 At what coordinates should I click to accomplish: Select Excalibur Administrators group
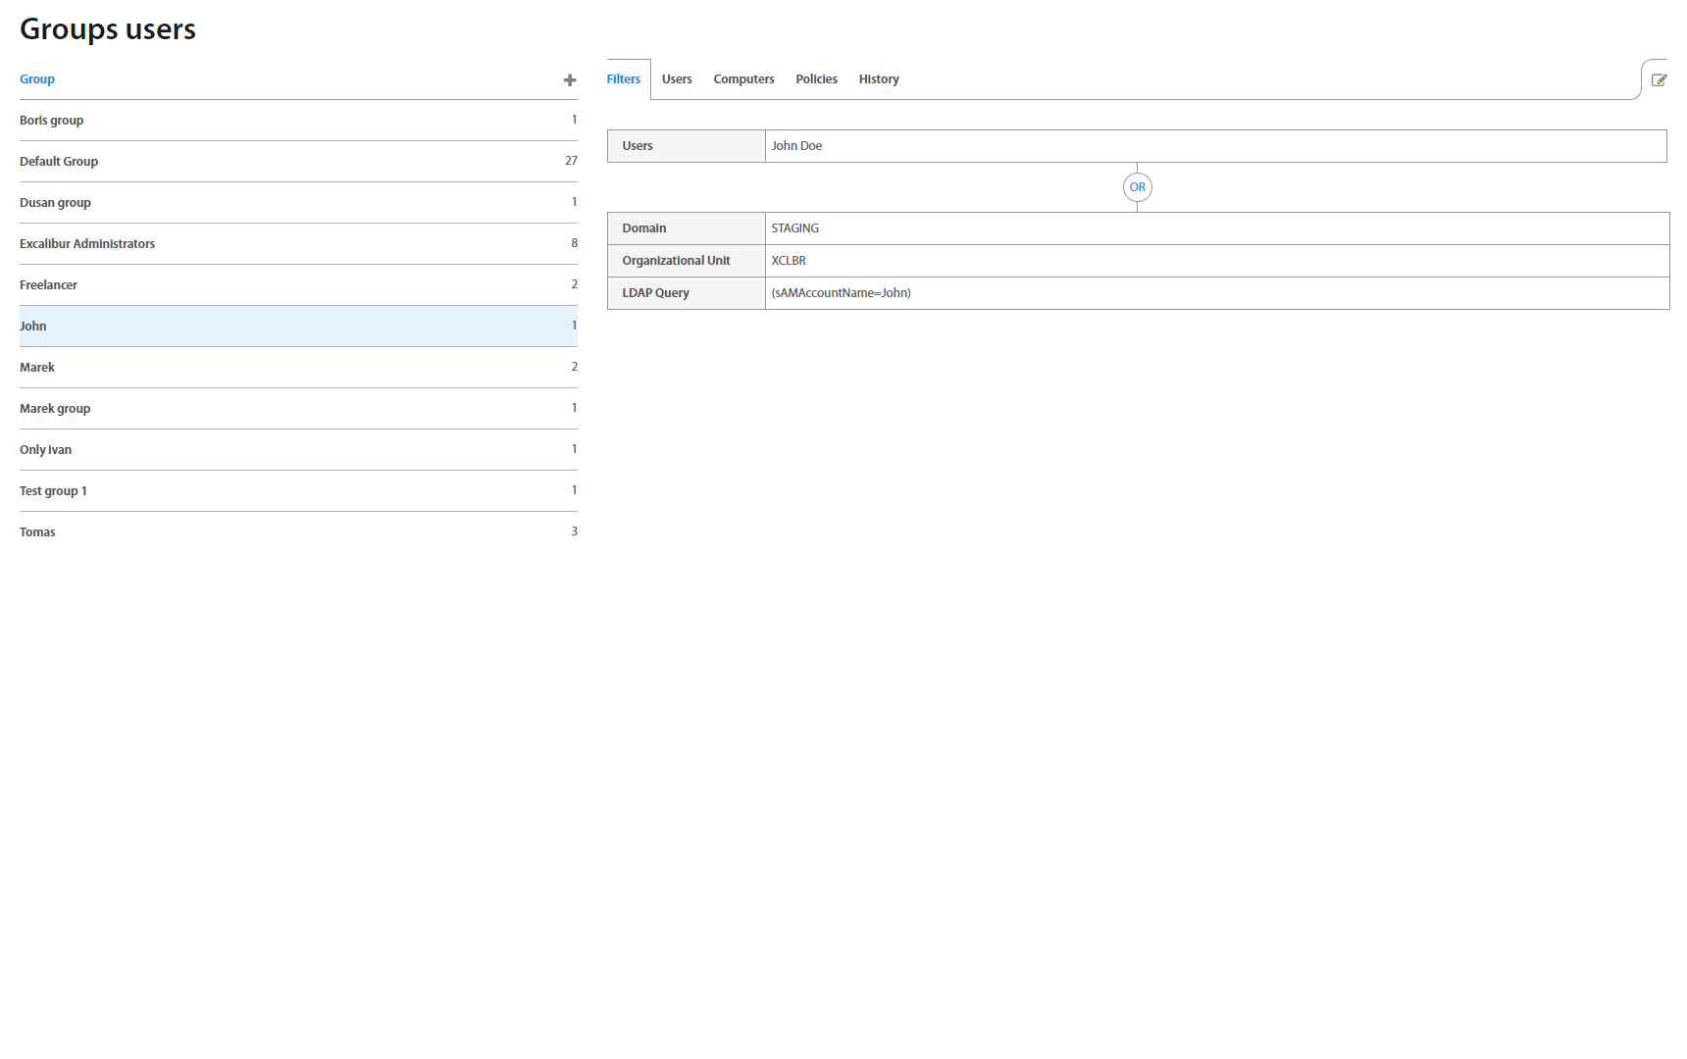click(x=87, y=244)
